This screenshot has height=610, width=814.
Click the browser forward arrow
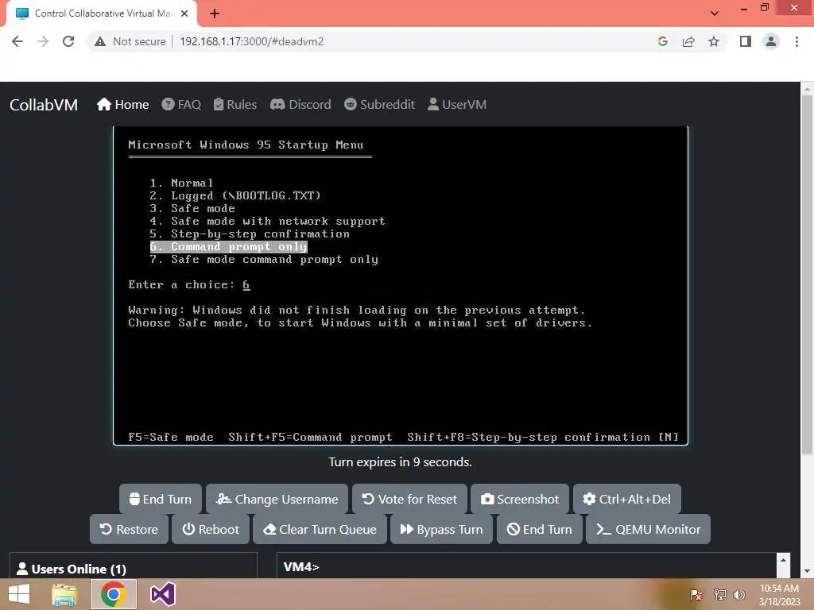tap(43, 41)
